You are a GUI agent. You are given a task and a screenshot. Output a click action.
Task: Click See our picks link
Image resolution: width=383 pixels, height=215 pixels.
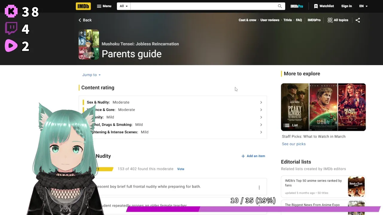pos(294,144)
